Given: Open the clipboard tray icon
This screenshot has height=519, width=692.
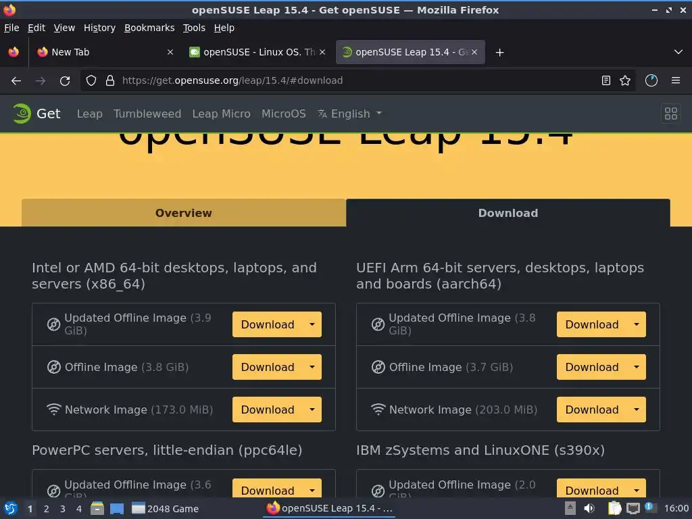Looking at the screenshot, I should click(614, 509).
